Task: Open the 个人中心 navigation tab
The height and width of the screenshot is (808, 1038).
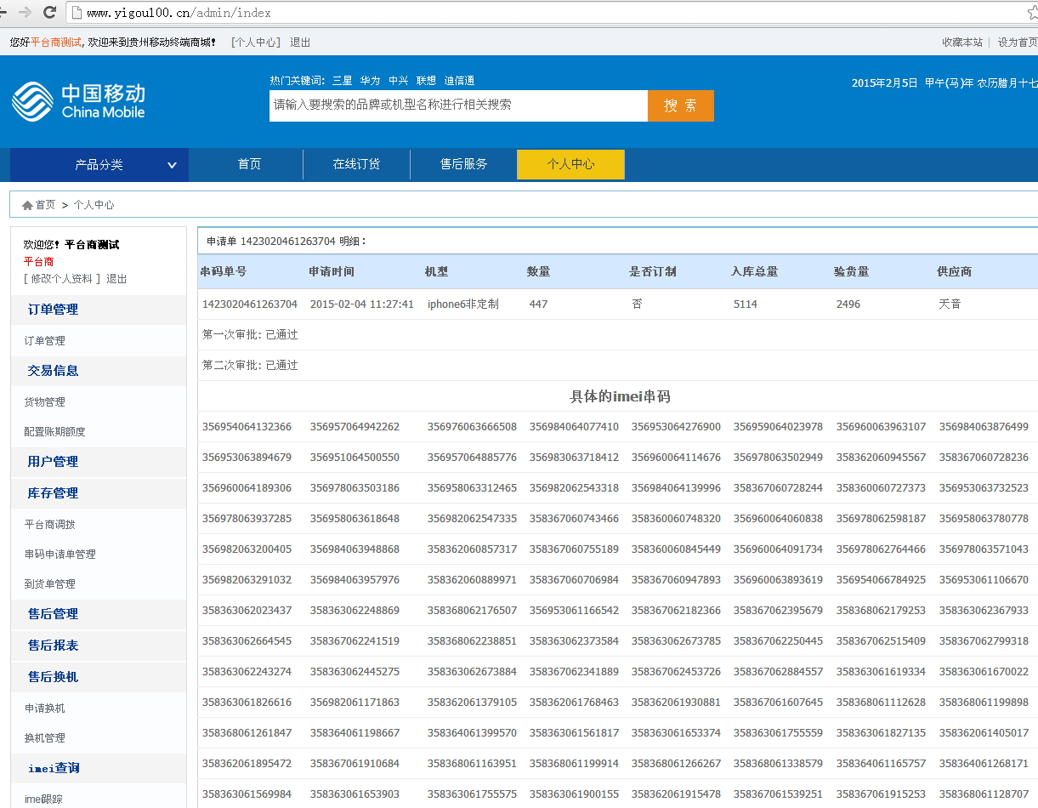Action: (570, 164)
